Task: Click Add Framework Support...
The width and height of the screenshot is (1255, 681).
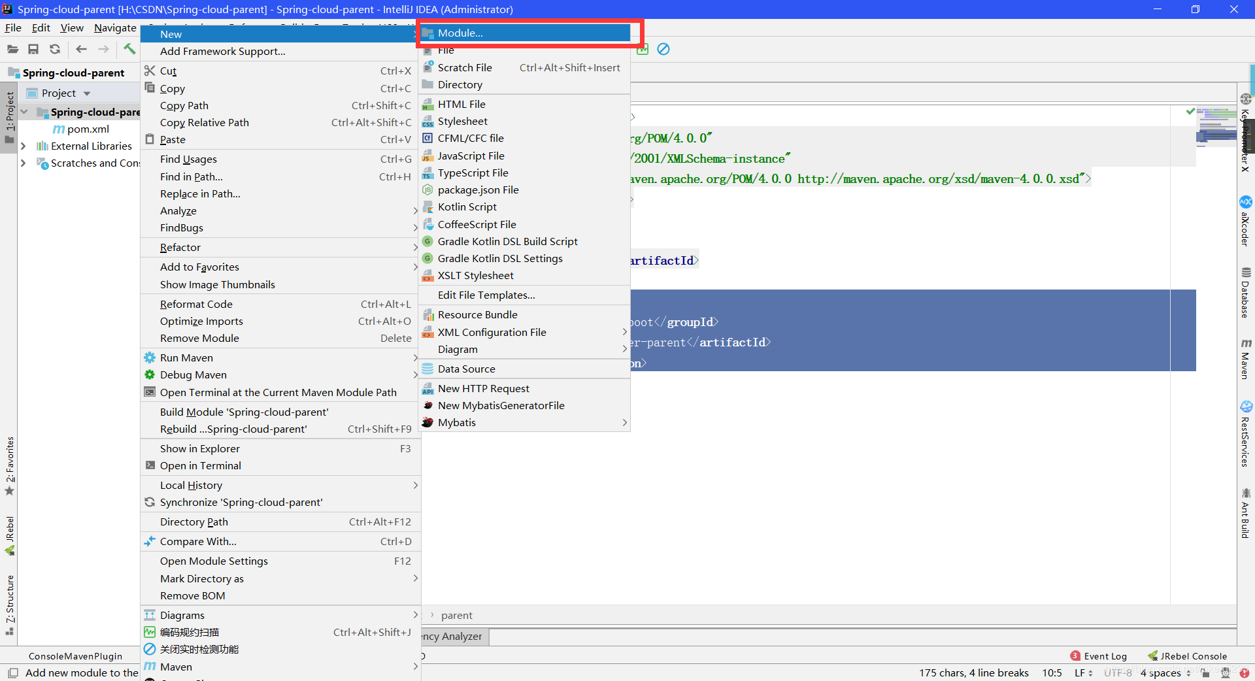Action: click(x=280, y=51)
